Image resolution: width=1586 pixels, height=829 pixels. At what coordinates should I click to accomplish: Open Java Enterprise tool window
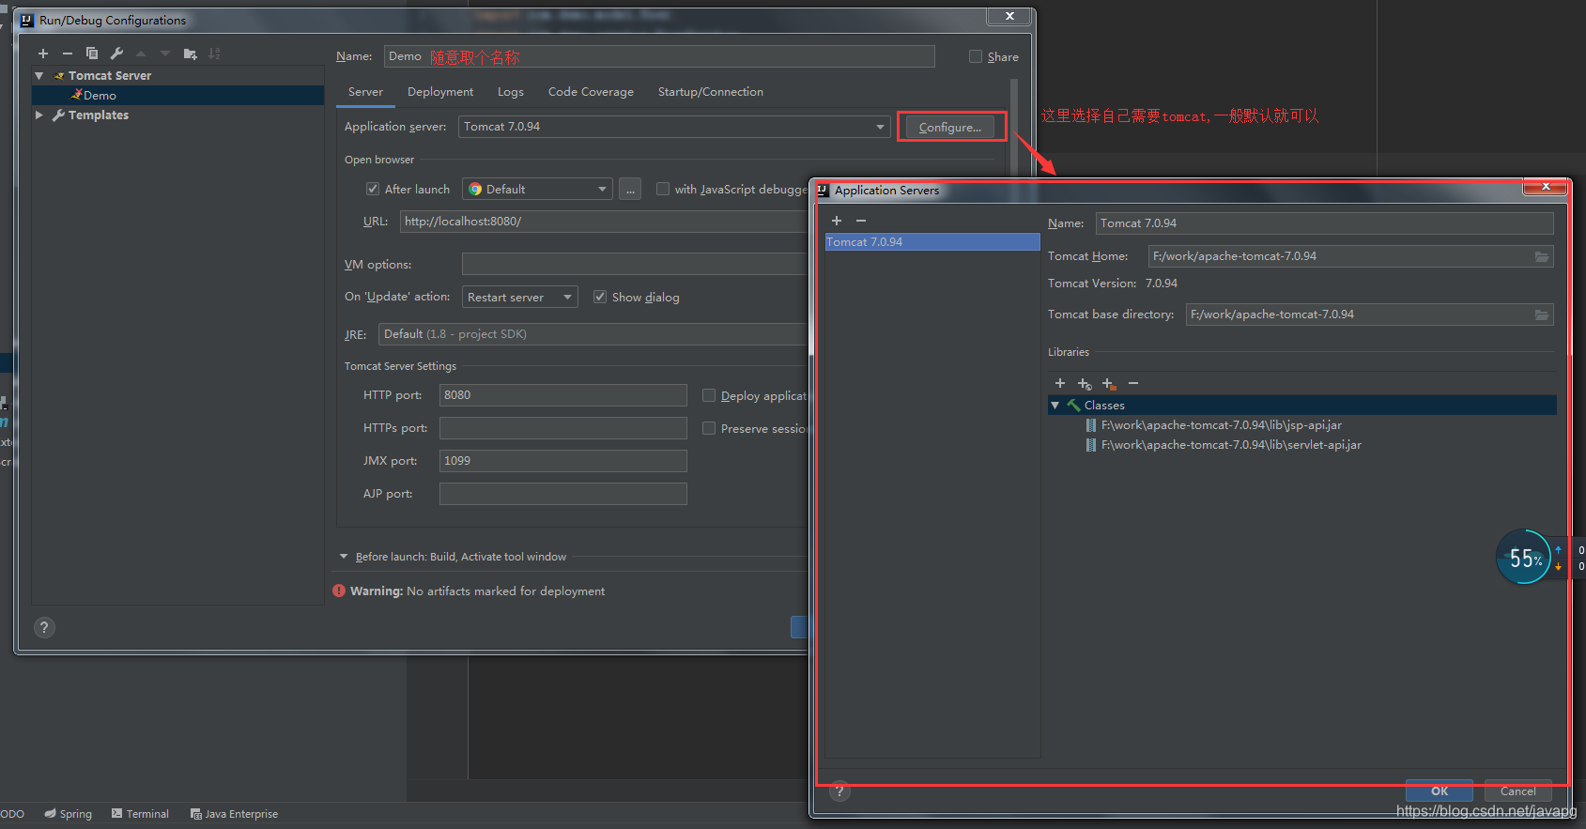(234, 814)
